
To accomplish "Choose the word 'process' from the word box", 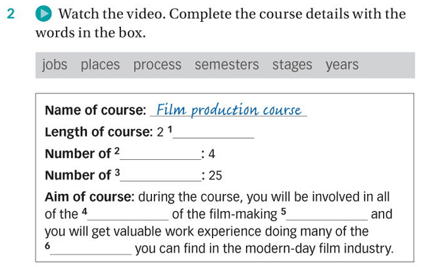I will pos(157,64).
